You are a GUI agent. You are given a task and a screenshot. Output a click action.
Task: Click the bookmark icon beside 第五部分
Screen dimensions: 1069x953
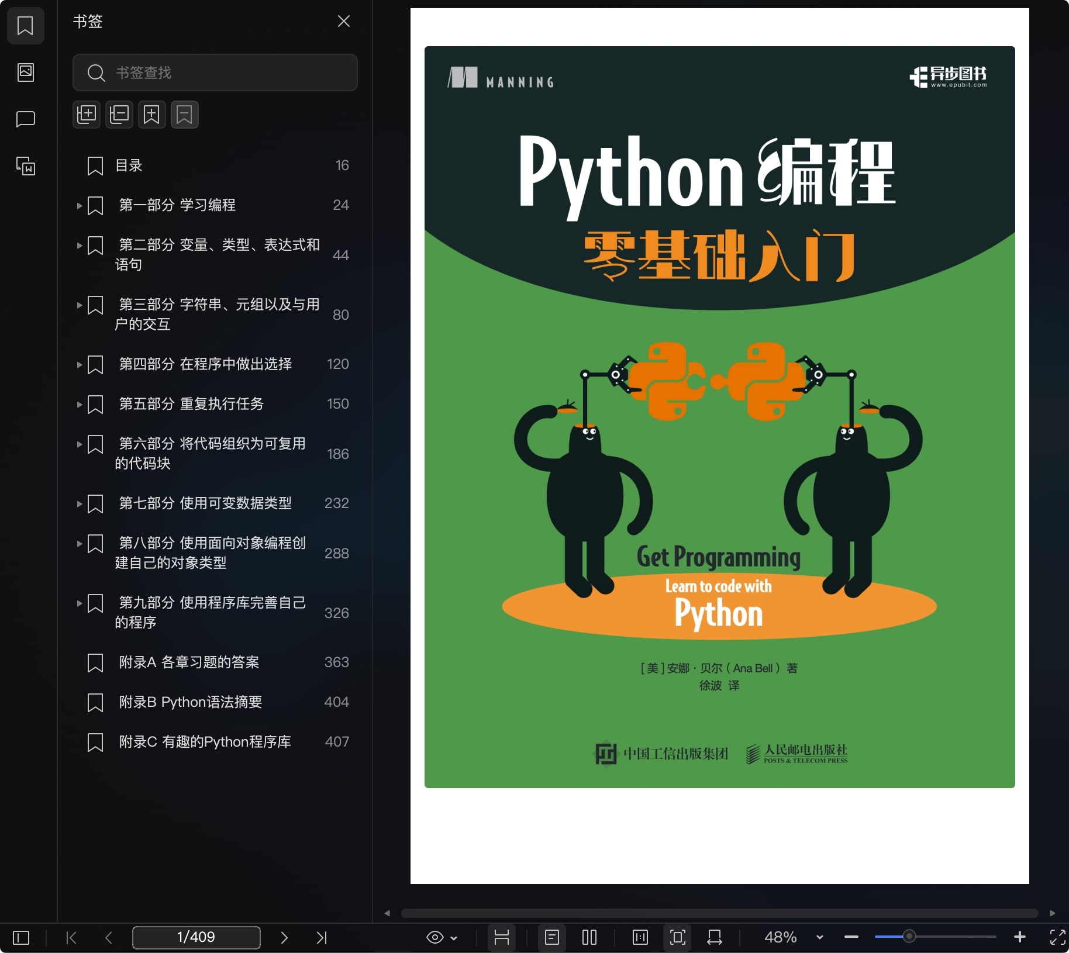(x=95, y=405)
